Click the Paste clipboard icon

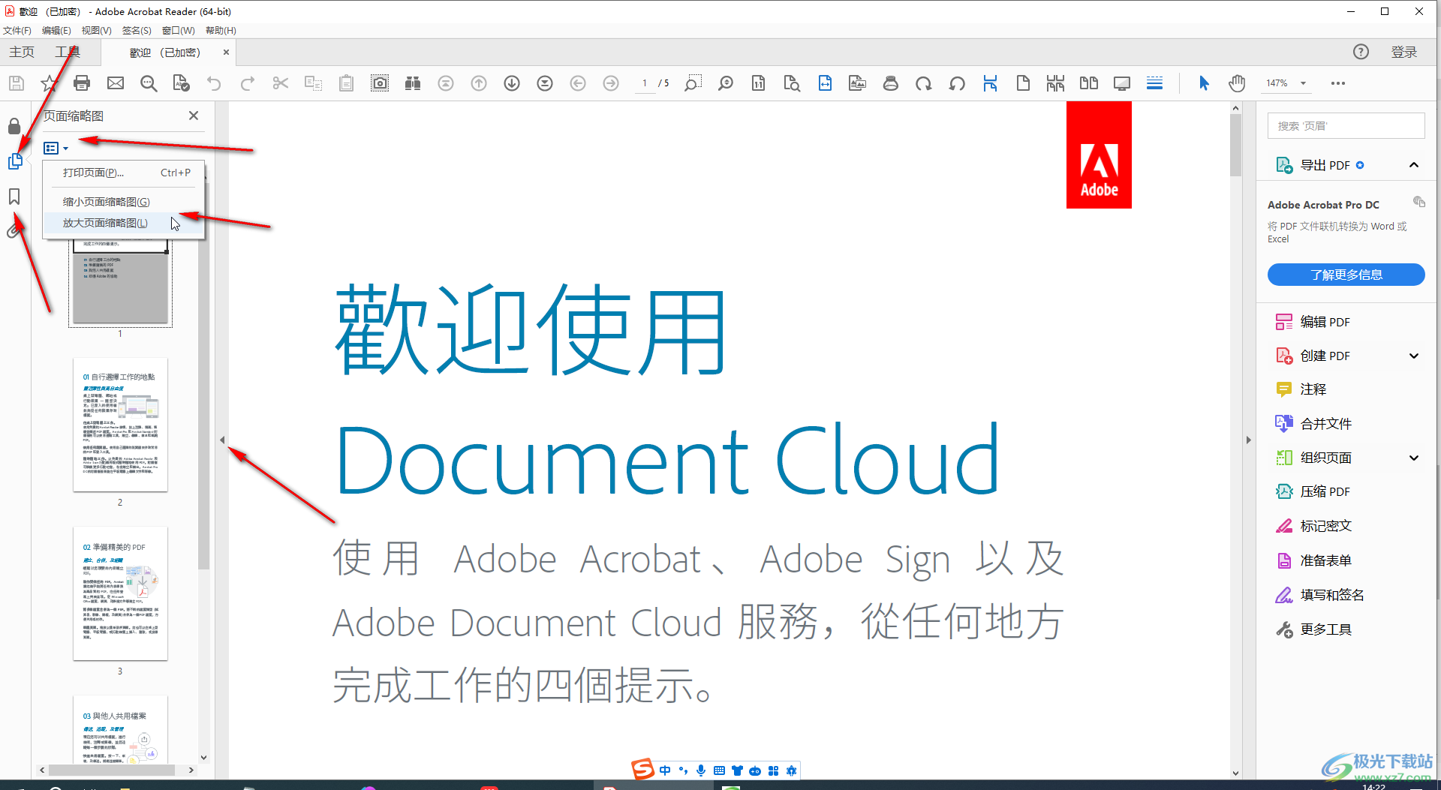point(346,83)
